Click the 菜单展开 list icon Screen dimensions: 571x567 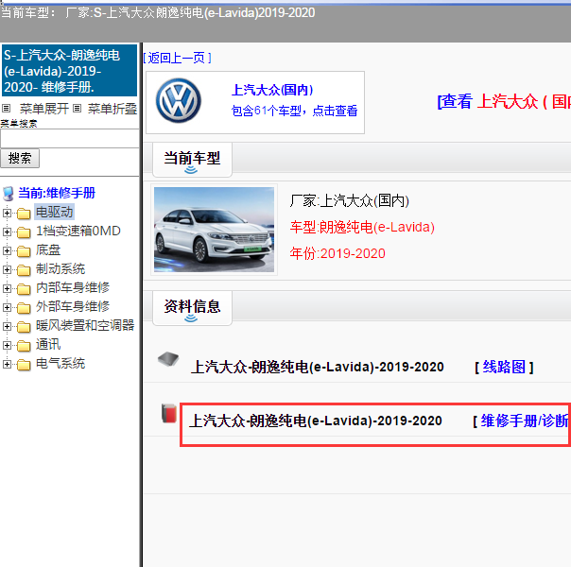tap(7, 108)
